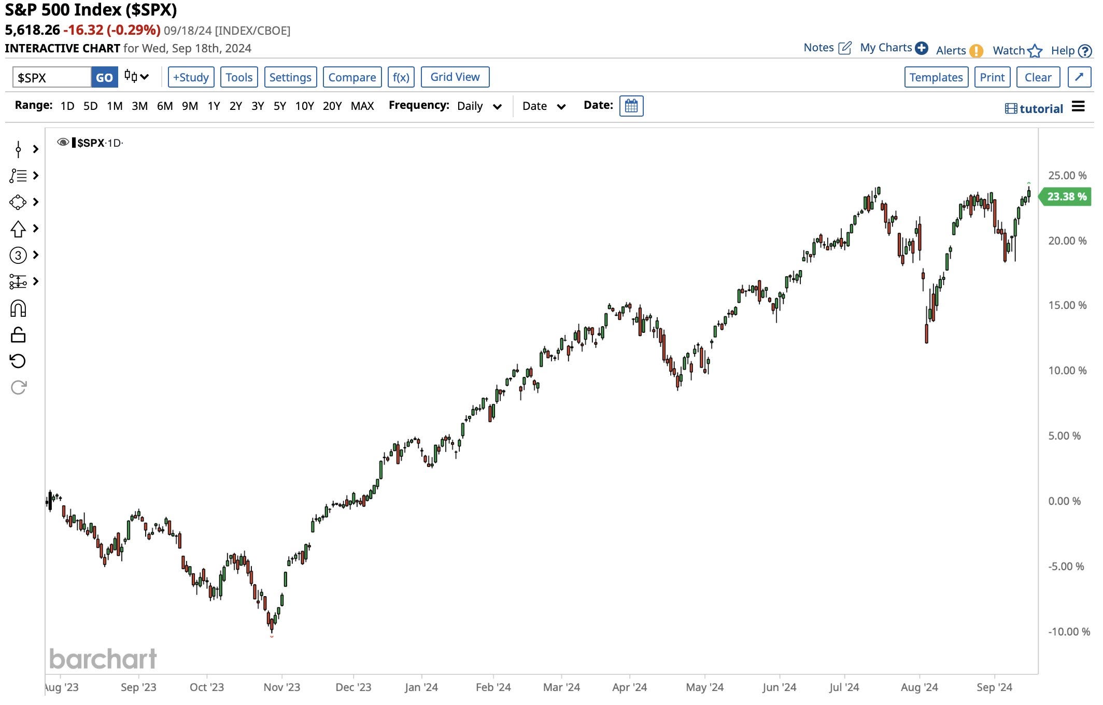Switch to Grid View
1103x705 pixels.
click(455, 77)
